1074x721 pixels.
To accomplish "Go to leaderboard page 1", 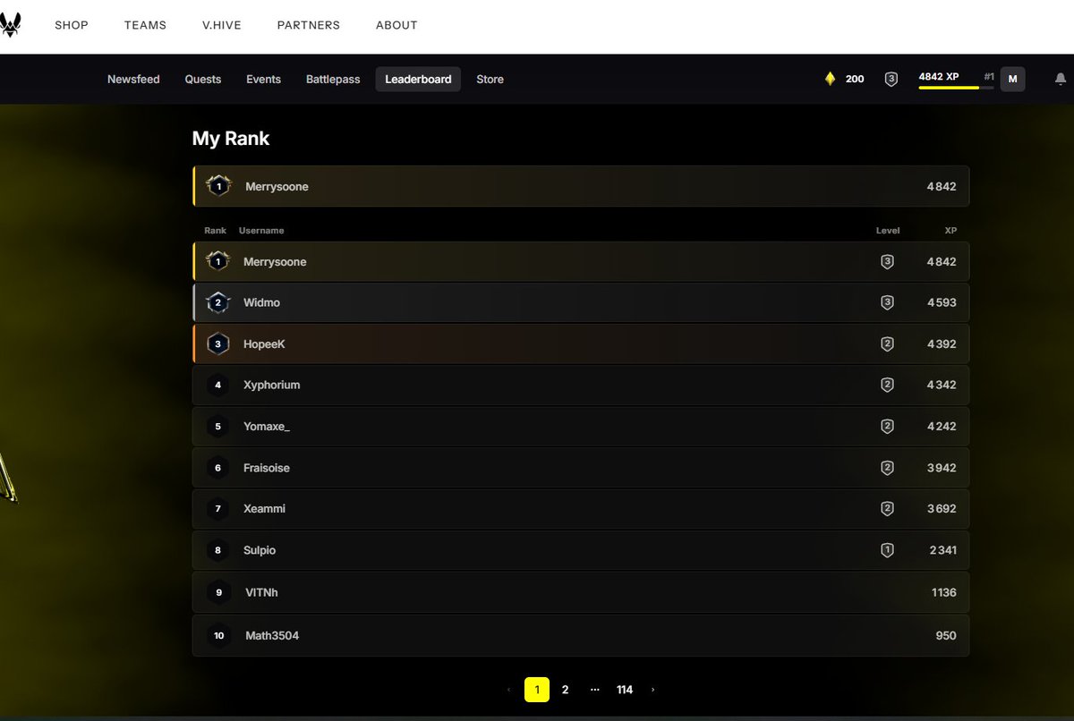I will click(x=536, y=690).
